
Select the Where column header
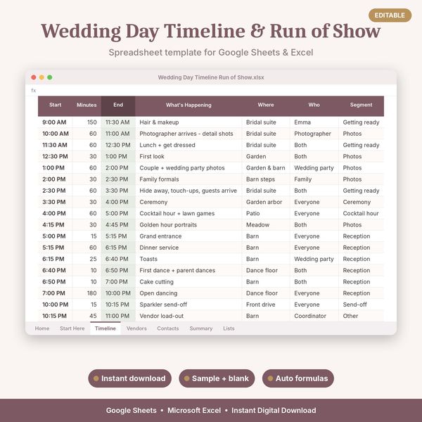[266, 105]
